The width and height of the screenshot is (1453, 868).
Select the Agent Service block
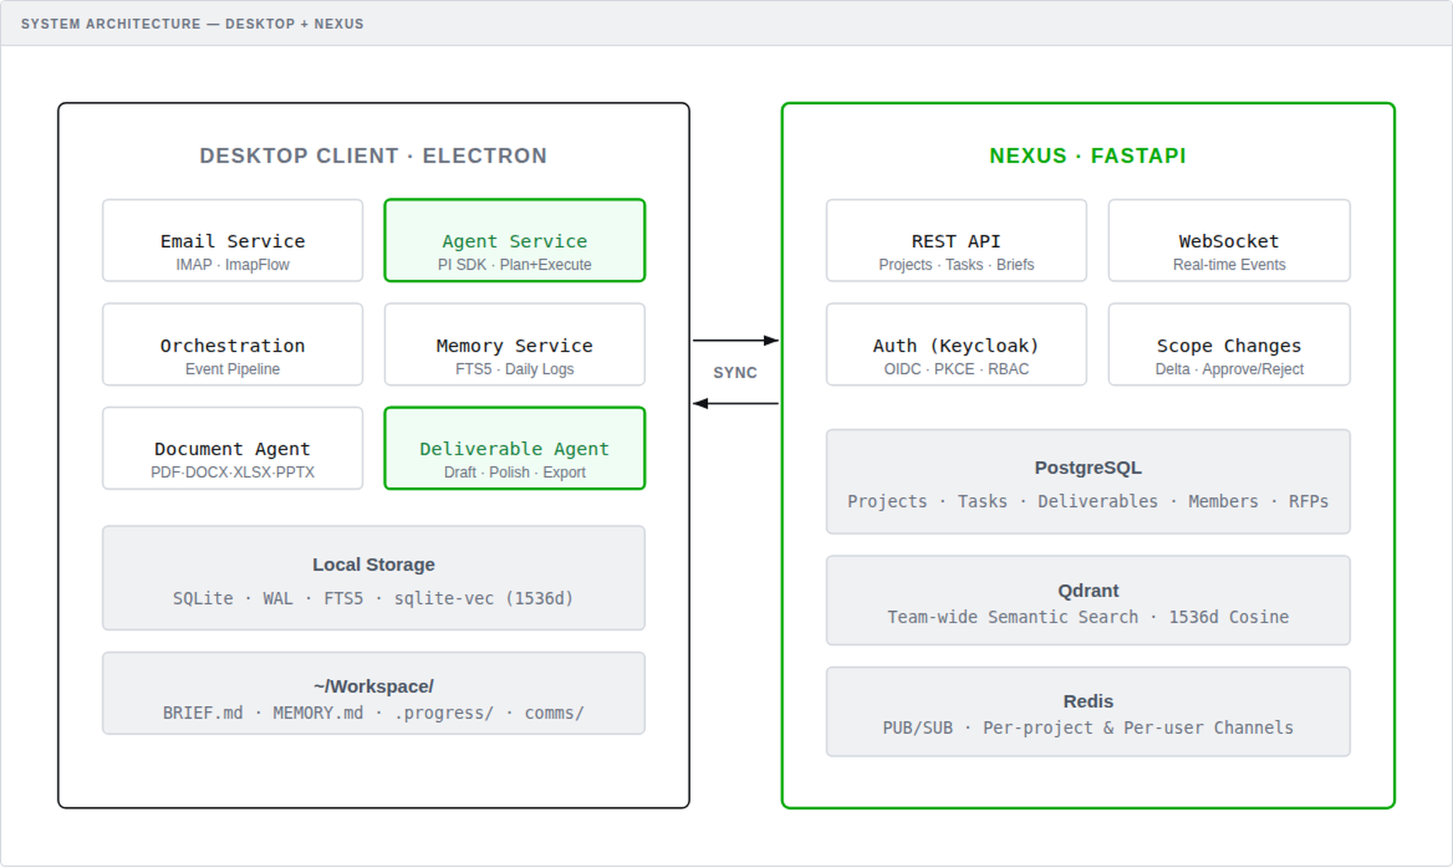click(514, 241)
